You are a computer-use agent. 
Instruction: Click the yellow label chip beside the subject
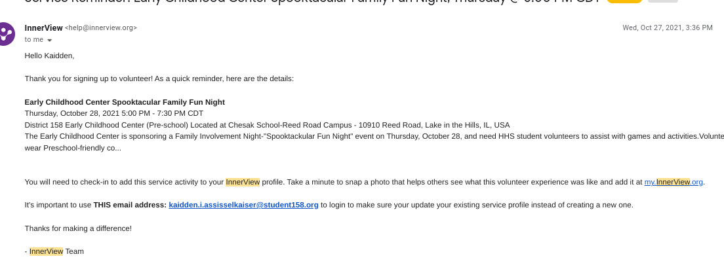pyautogui.click(x=624, y=1)
